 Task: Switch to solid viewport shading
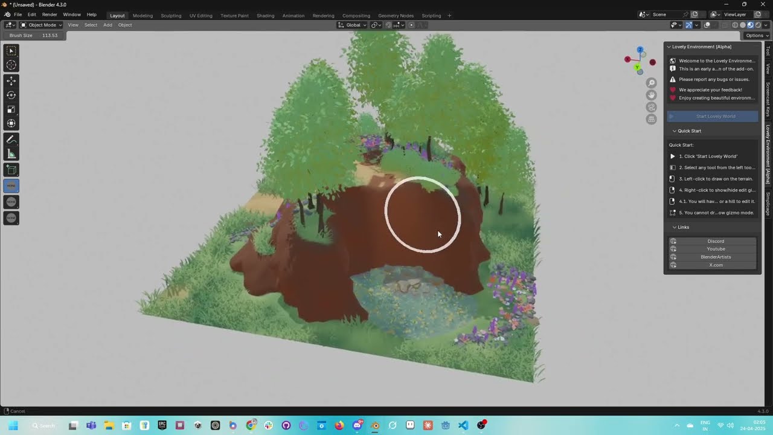click(743, 25)
